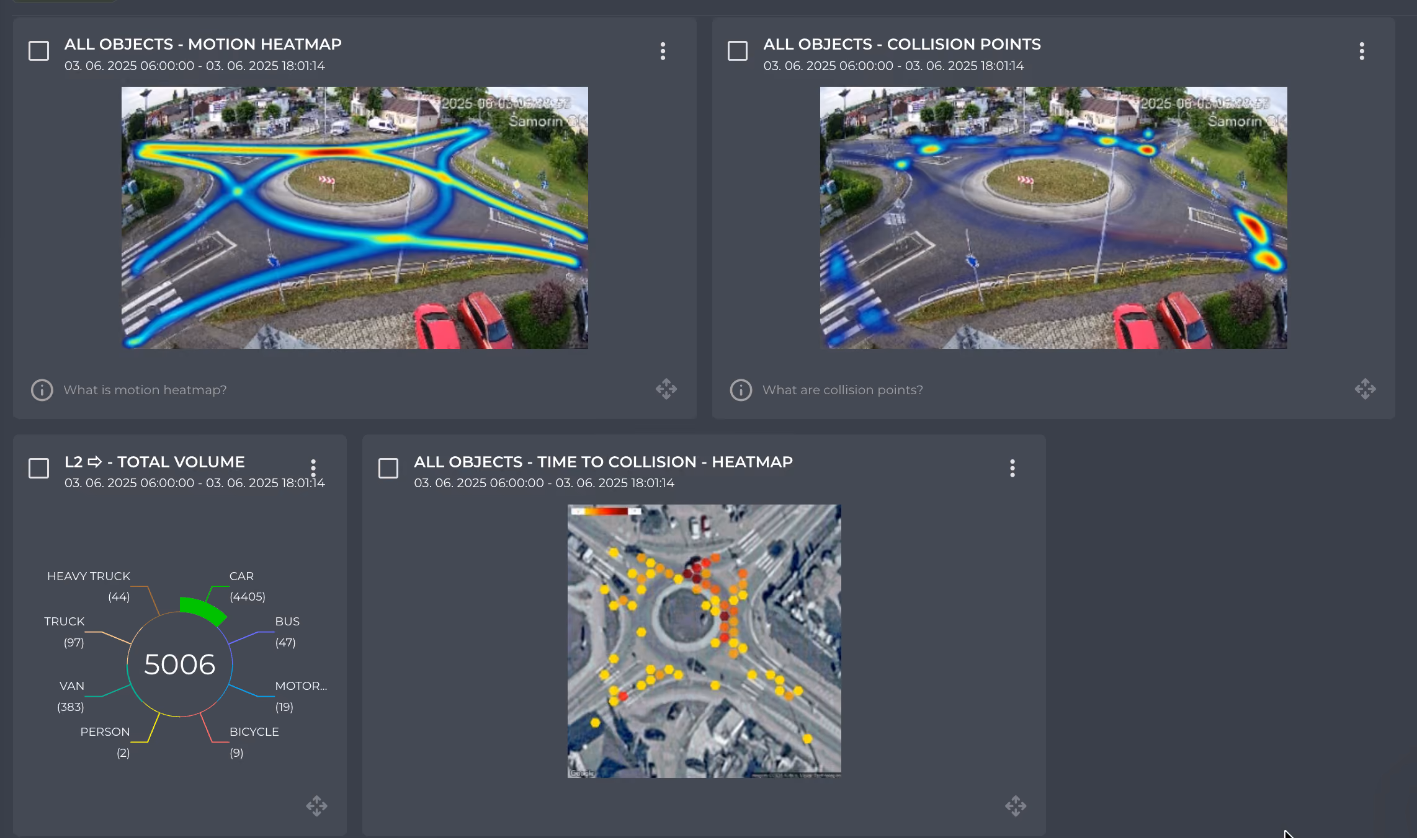Click the 'L2 - TOTAL VOLUME' title
This screenshot has height=838, width=1417.
154,462
